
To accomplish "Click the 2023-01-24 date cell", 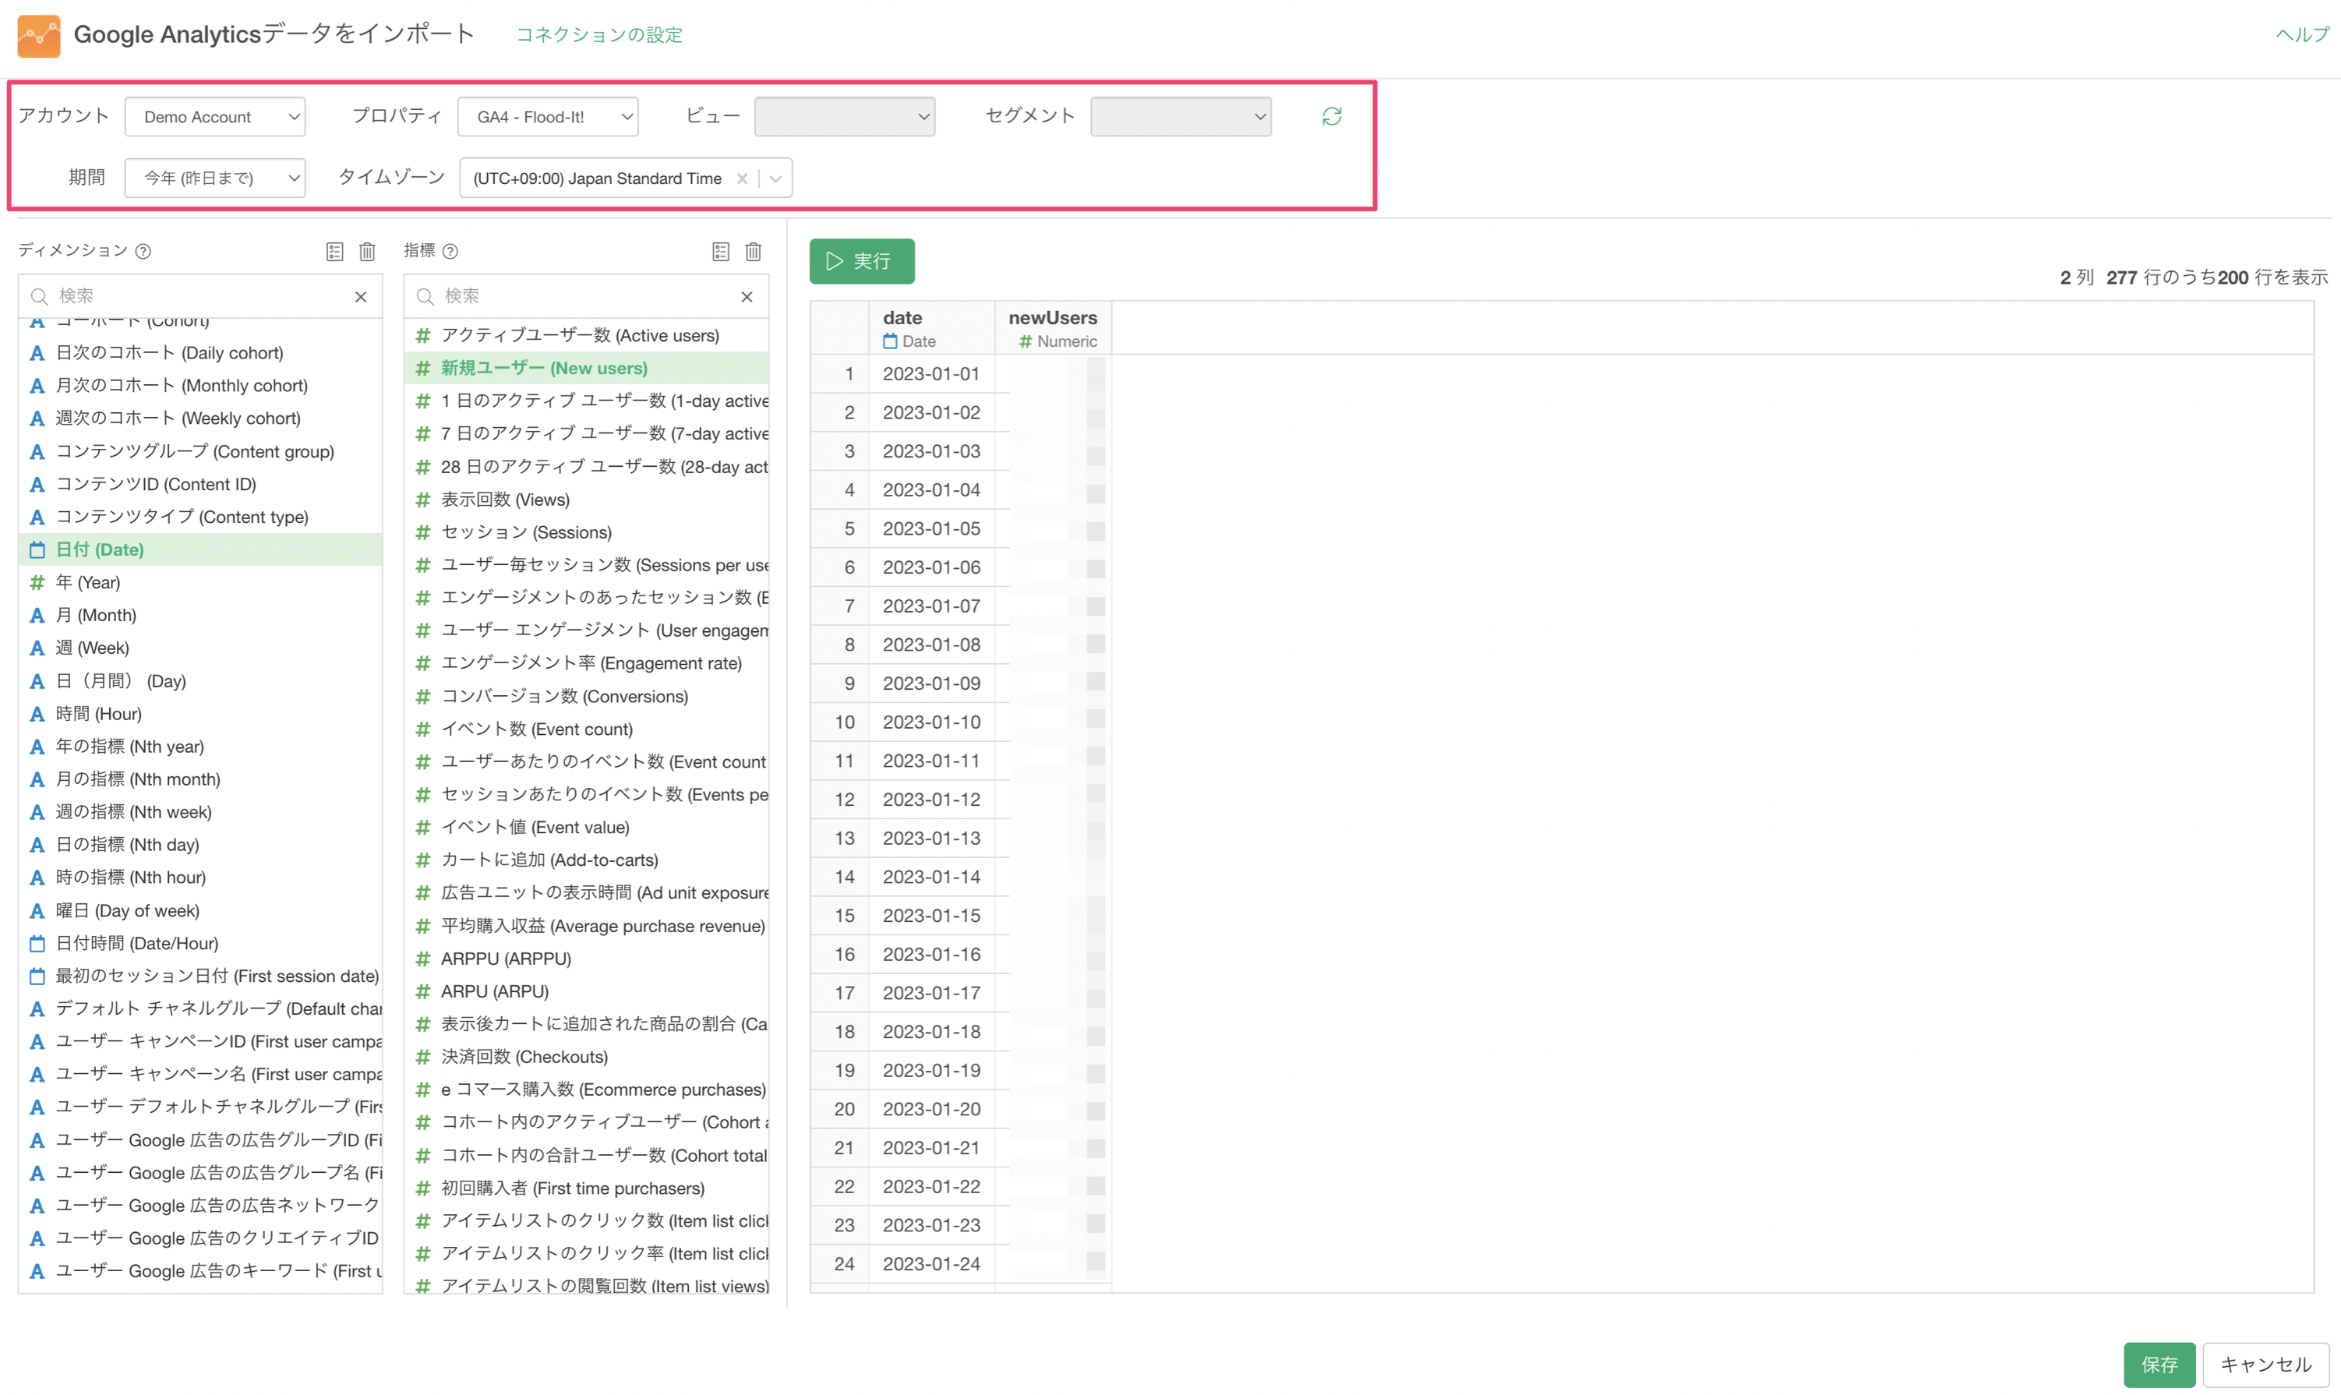I will coord(931,1264).
